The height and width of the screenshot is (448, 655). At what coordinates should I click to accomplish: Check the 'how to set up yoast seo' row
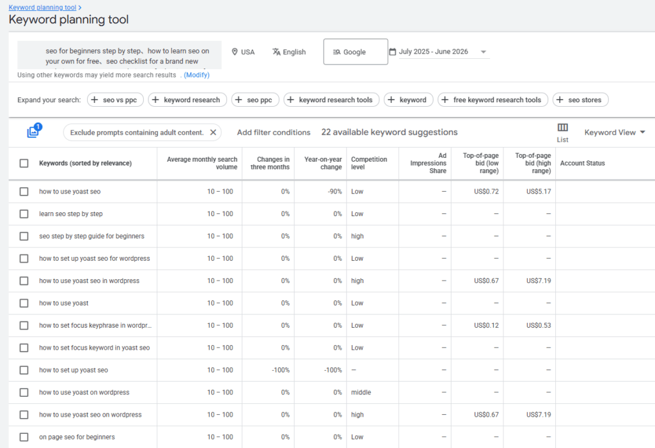(x=24, y=370)
